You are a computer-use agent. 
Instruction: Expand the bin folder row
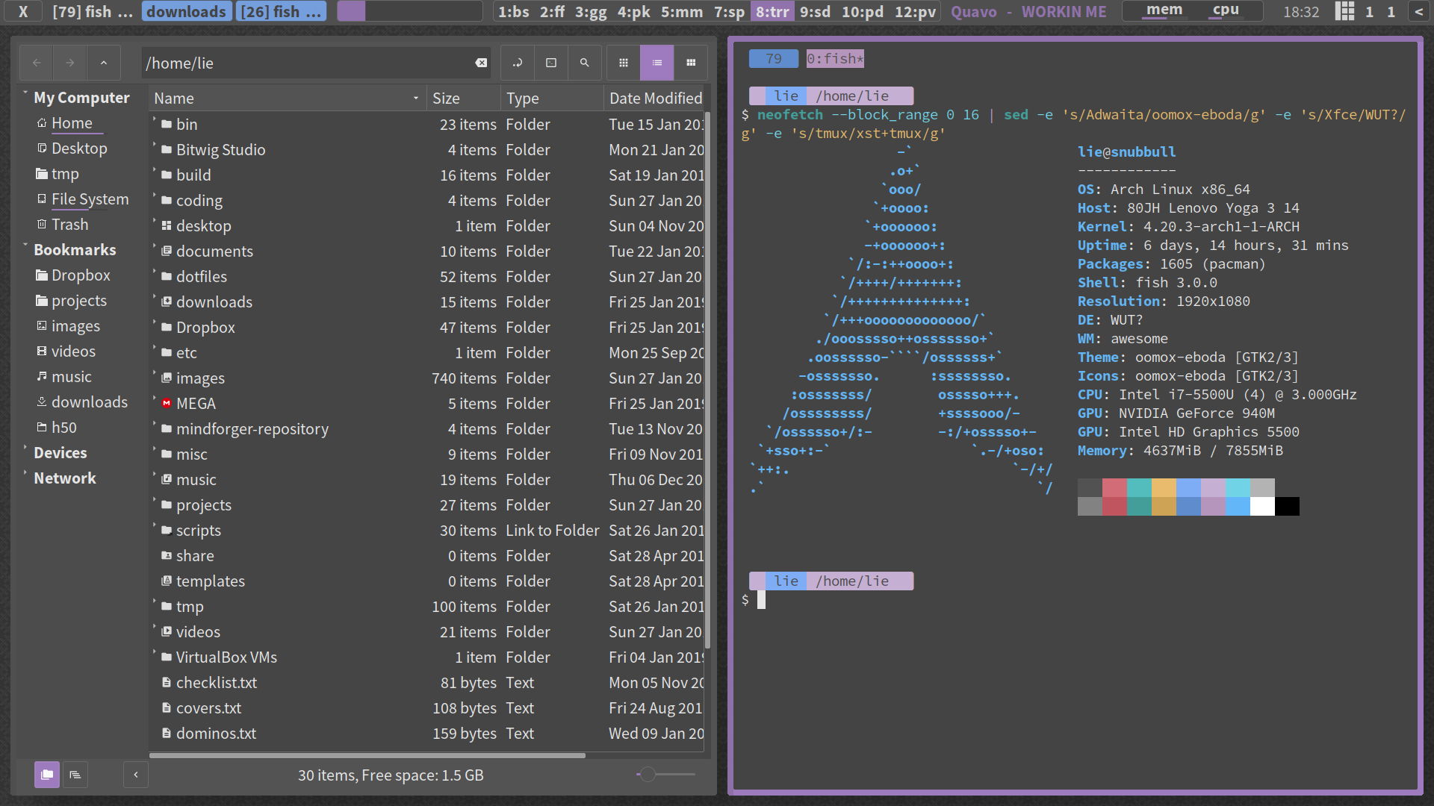coord(155,120)
